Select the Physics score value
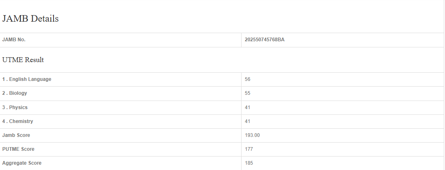 pyautogui.click(x=248, y=107)
